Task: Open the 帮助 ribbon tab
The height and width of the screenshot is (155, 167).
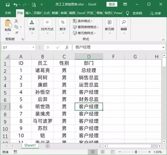Action: pyautogui.click(x=99, y=13)
